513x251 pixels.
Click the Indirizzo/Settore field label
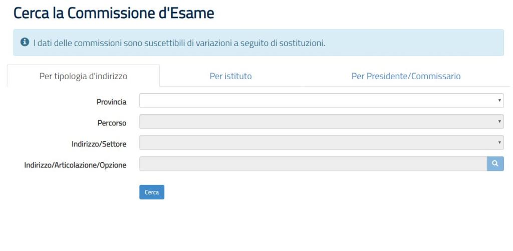pyautogui.click(x=99, y=144)
